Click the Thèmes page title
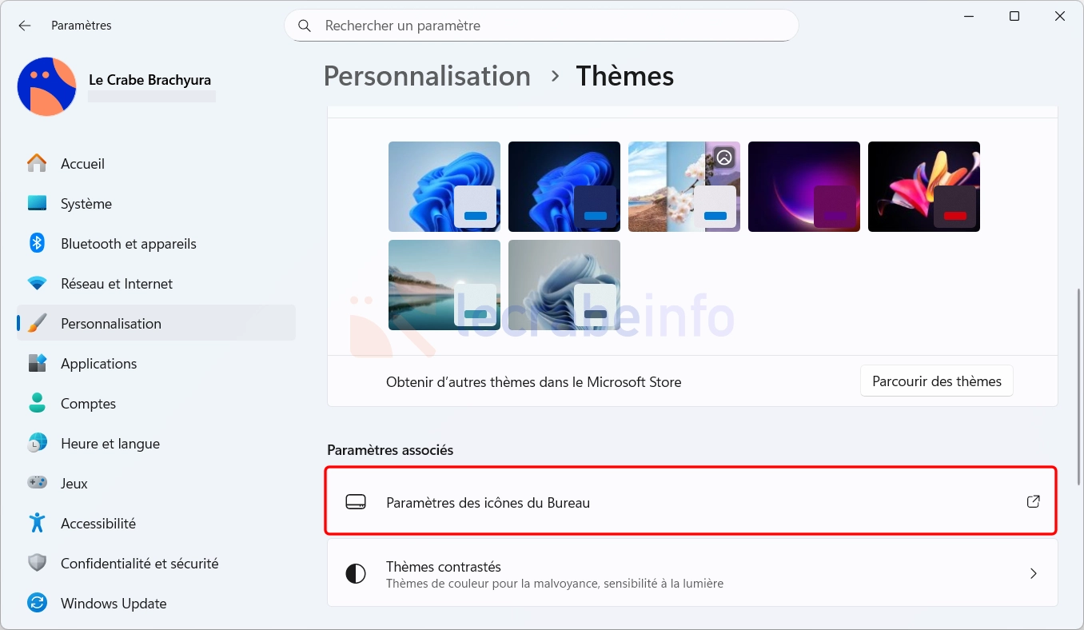The height and width of the screenshot is (630, 1084). [x=625, y=76]
